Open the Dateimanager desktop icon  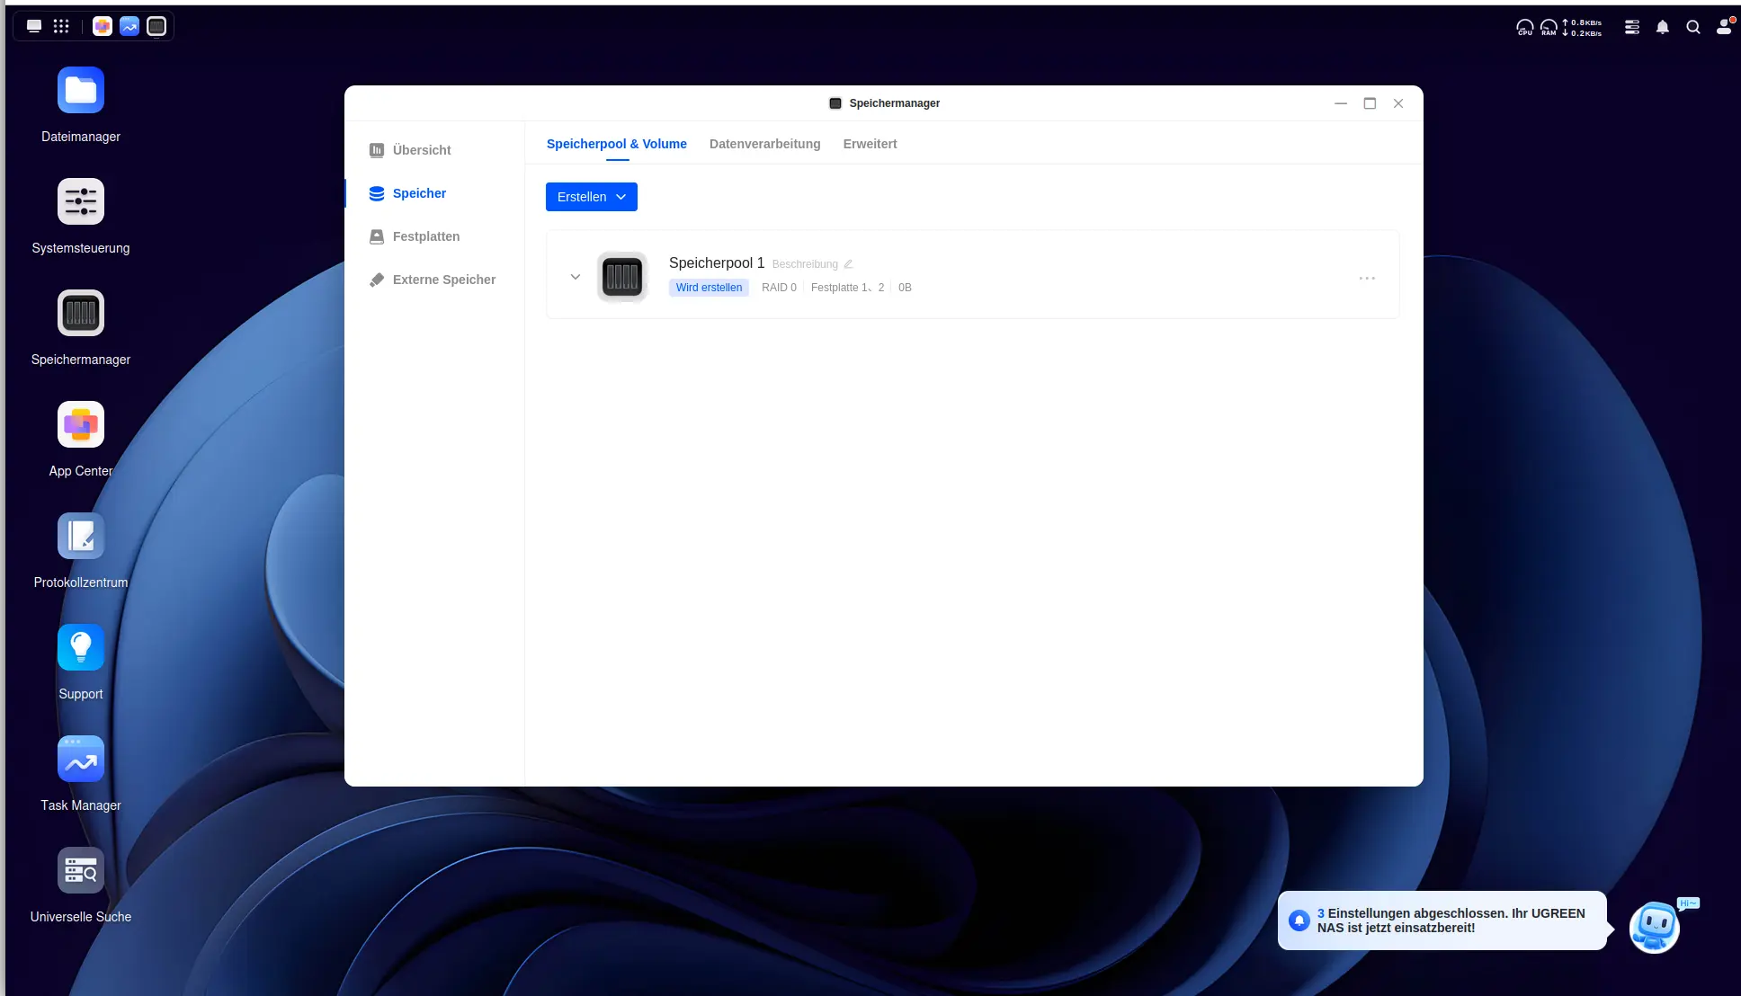click(x=81, y=91)
